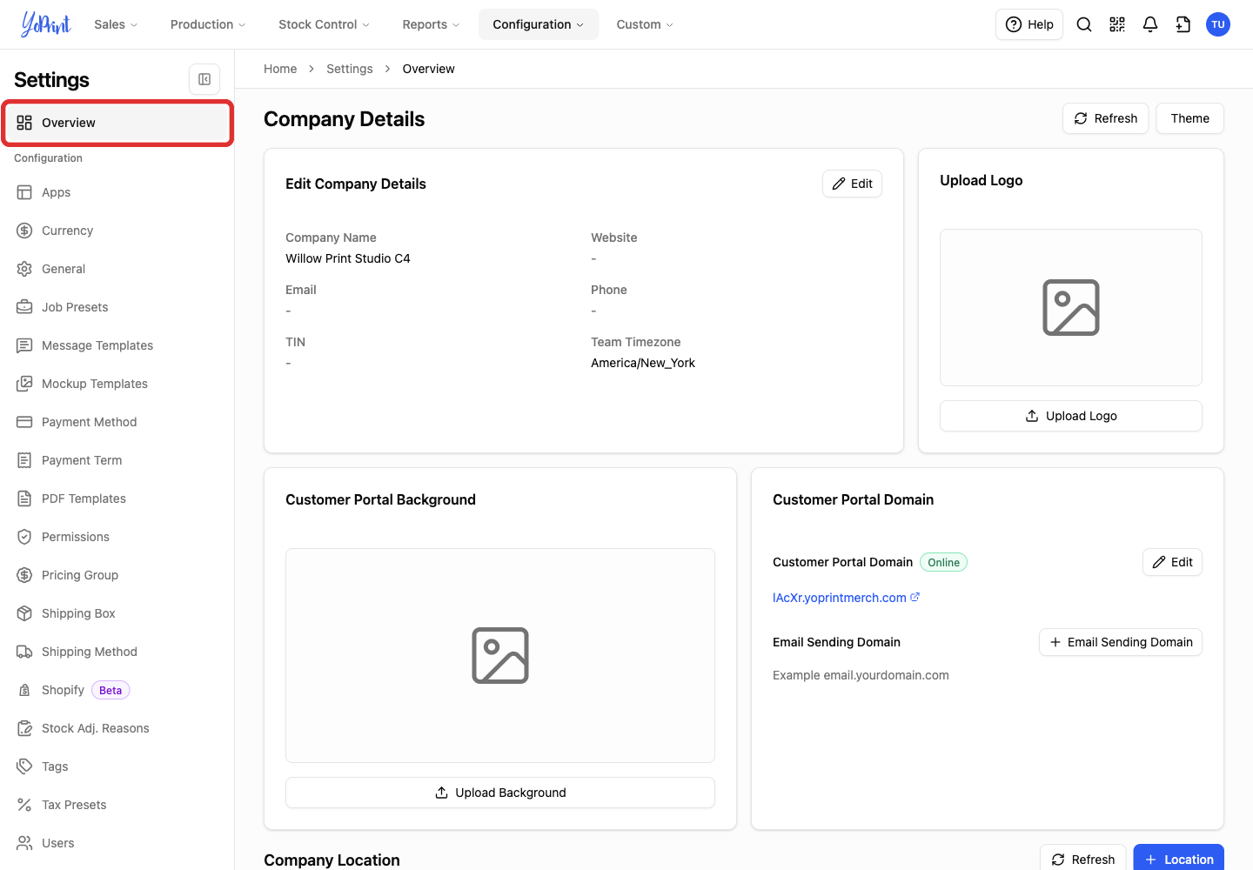The image size is (1253, 870).
Task: Open the TU user avatar menu
Action: 1218,24
